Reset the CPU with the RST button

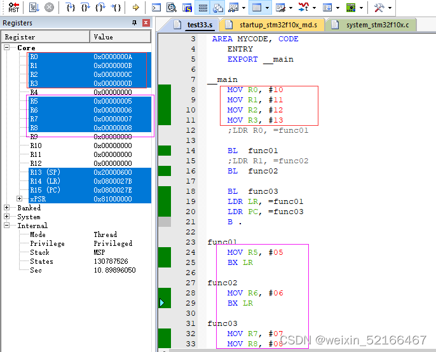[x=13, y=8]
